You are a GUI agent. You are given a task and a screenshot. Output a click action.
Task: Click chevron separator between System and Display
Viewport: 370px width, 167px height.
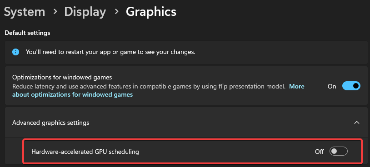click(55, 12)
